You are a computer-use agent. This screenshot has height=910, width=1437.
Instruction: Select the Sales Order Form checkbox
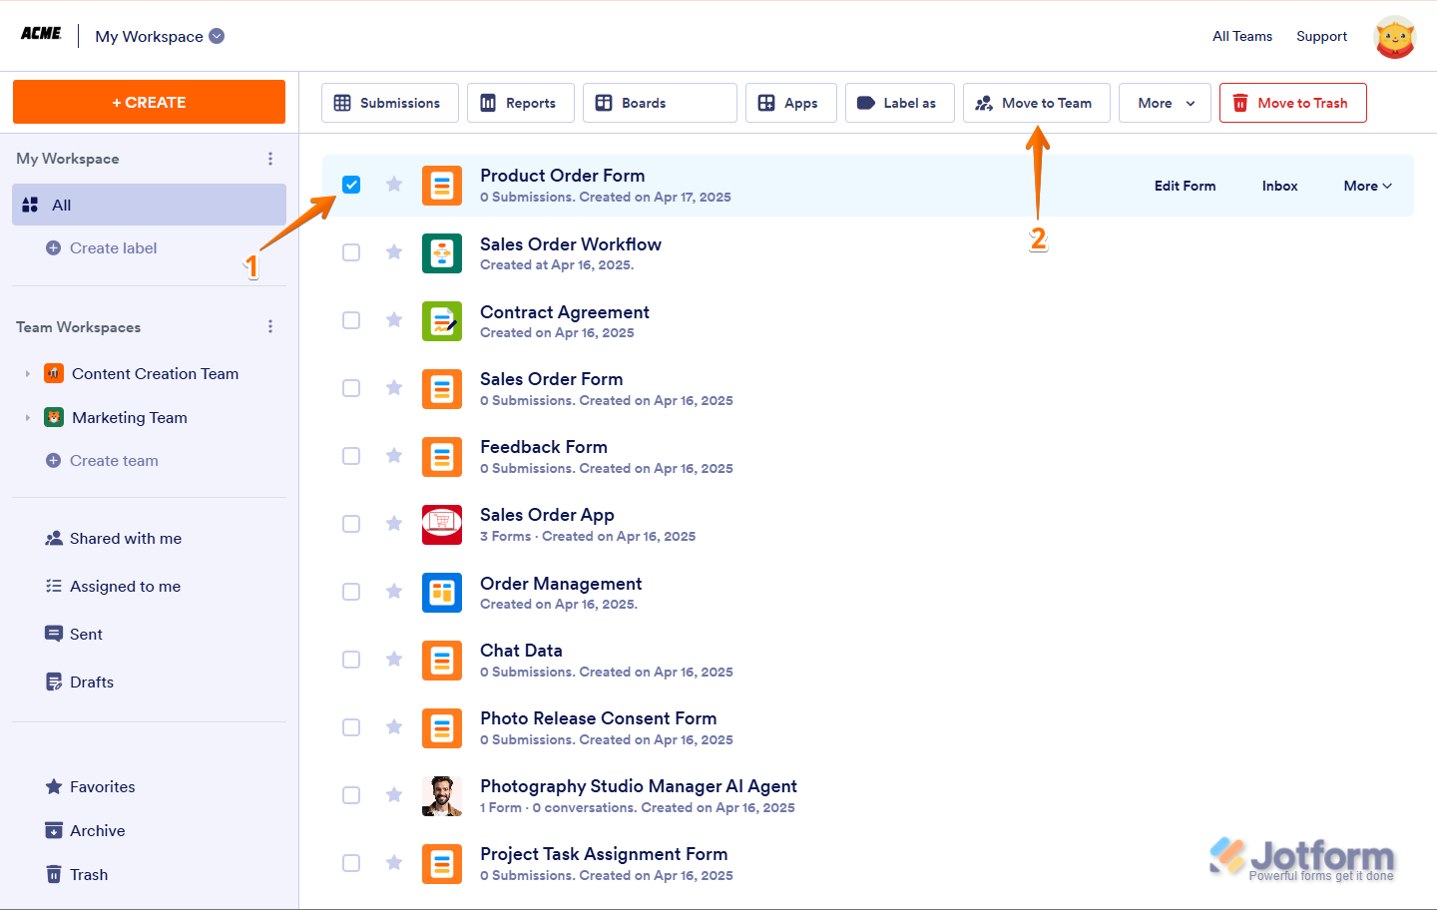[x=351, y=388]
